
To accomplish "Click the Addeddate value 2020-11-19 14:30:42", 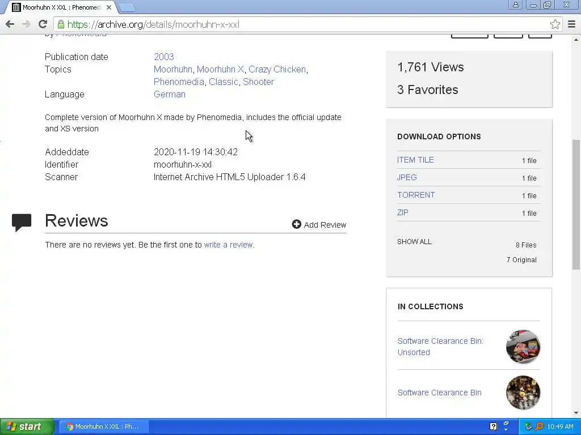I will click(195, 152).
